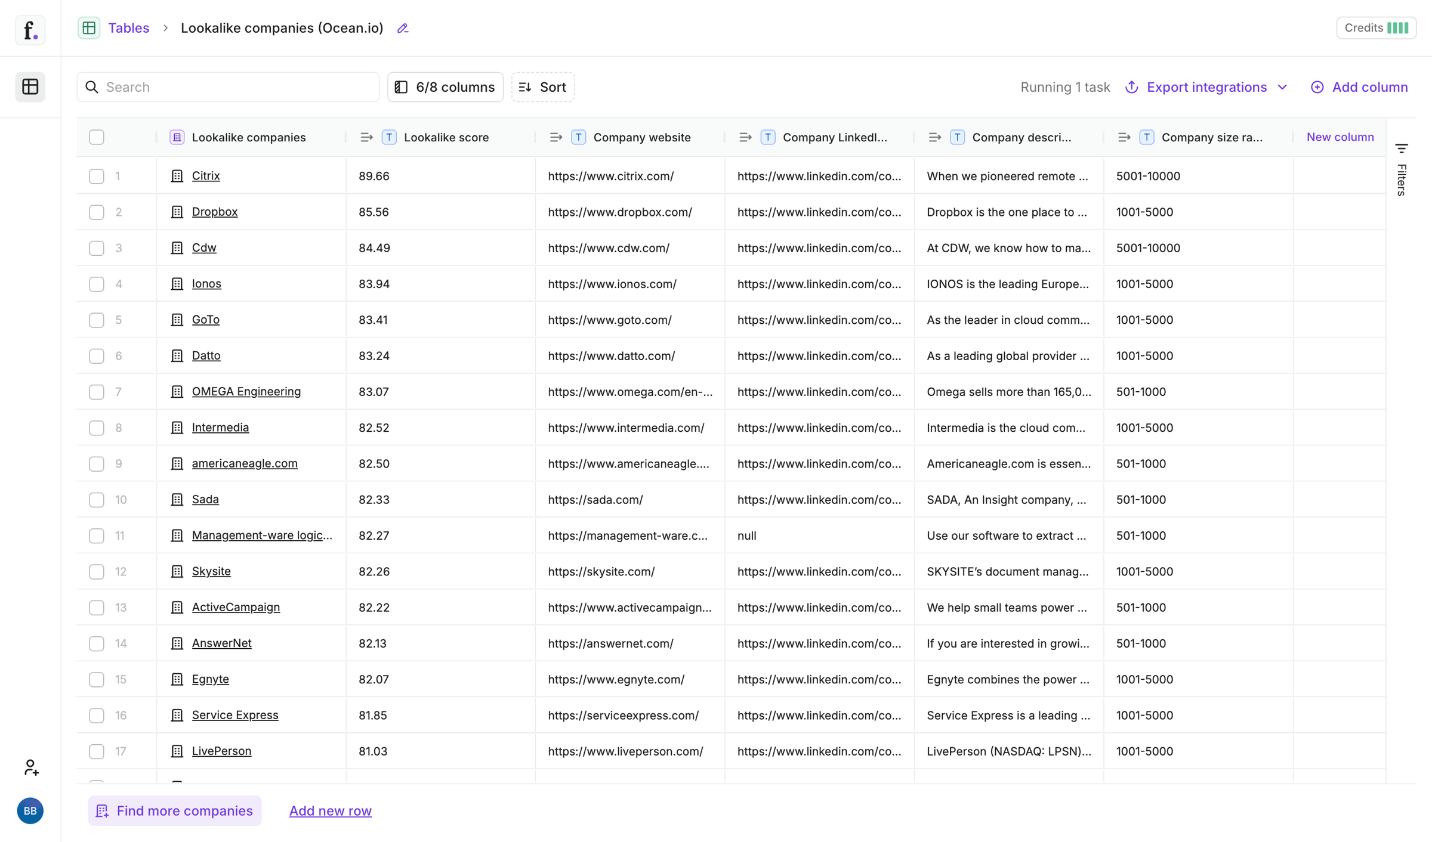Click the Company website column text-type icon
This screenshot has height=842, width=1432.
pos(578,137)
